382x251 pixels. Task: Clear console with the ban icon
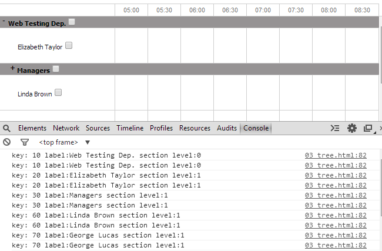pos(7,142)
